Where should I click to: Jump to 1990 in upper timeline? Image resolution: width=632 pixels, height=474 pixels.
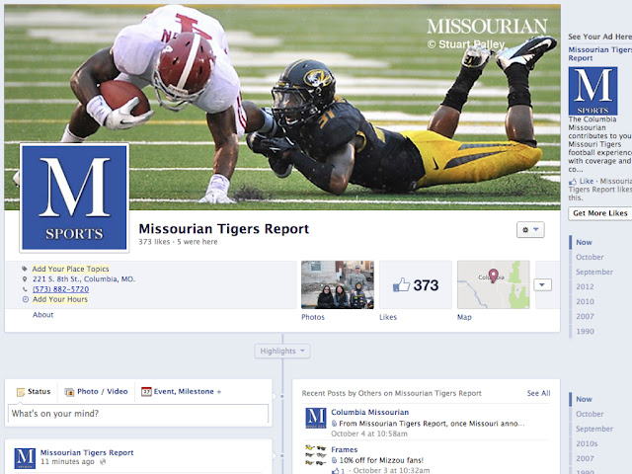pyautogui.click(x=585, y=332)
